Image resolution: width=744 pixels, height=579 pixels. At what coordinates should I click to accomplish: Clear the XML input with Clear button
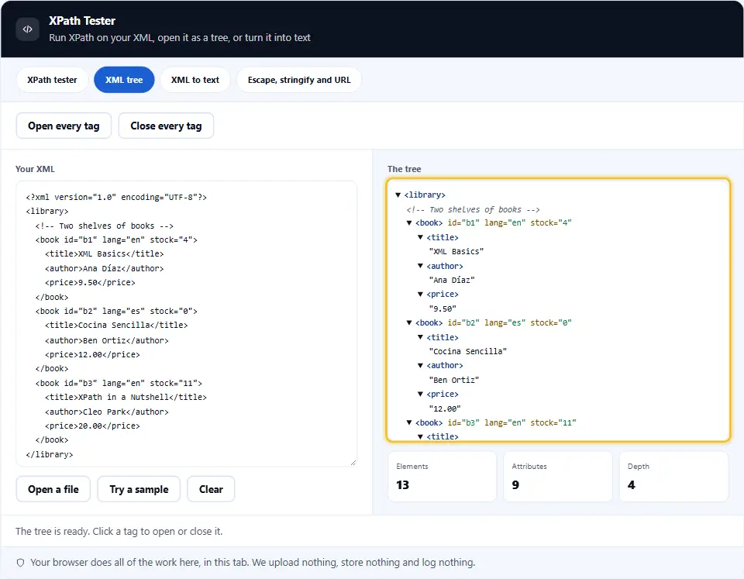click(x=211, y=489)
